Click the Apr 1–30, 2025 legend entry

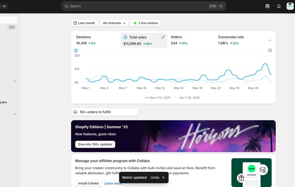187,98
